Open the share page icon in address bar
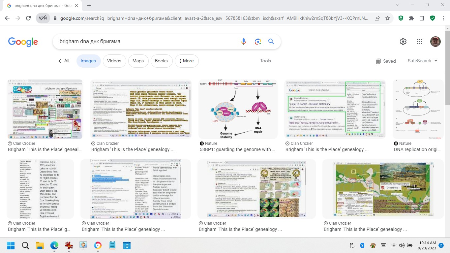Screen dimensions: 450x253 377,18
